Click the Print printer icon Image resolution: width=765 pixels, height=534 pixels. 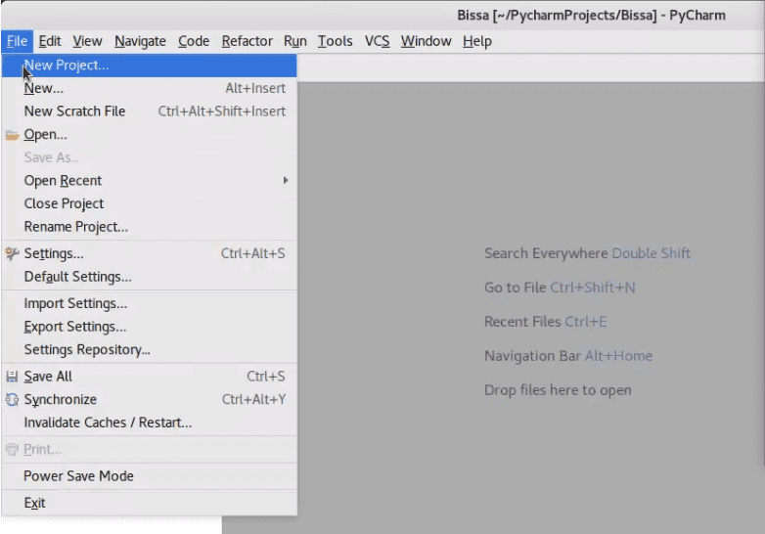click(x=12, y=449)
